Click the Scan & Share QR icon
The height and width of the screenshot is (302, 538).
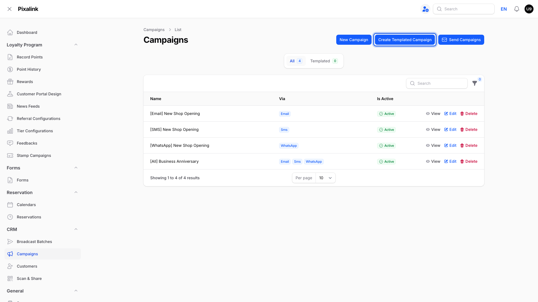[10, 279]
